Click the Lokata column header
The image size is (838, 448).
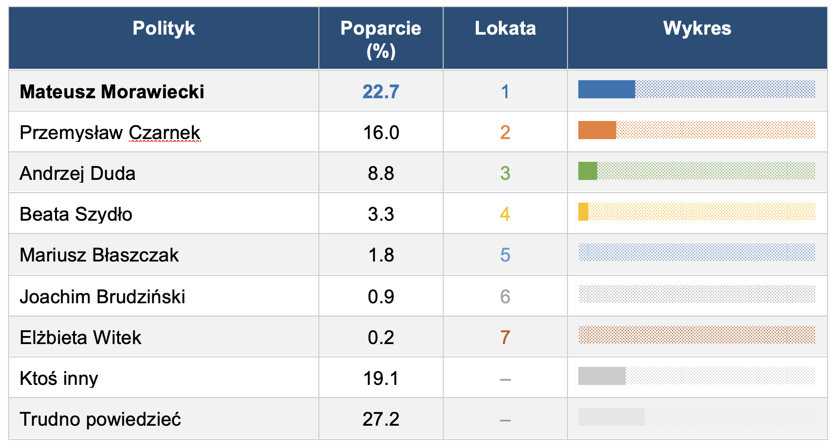[x=505, y=28]
